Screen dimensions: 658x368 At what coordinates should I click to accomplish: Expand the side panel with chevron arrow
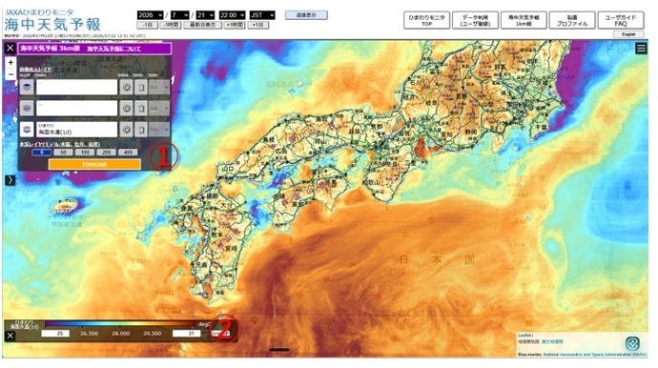pyautogui.click(x=10, y=180)
